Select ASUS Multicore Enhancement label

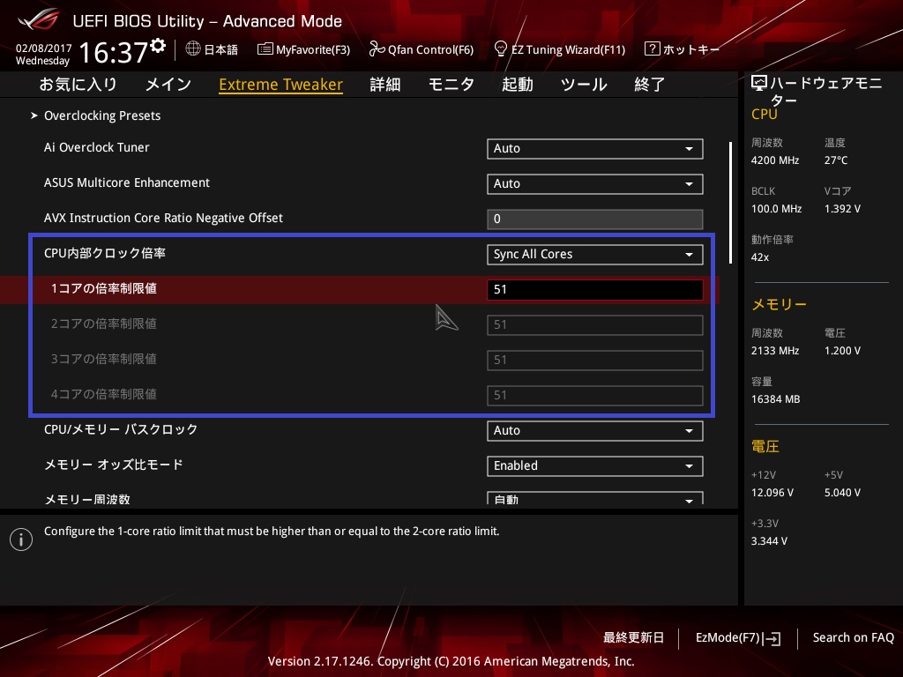click(x=127, y=182)
